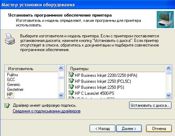Image resolution: width=175 pixels, height=136 pixels.
Task: Click the Принтеры column header
Action: (116, 69)
